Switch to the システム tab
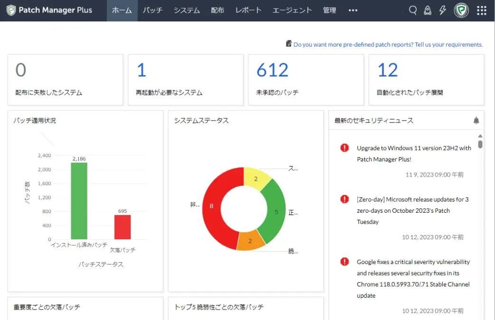The image size is (495, 320). 187,10
